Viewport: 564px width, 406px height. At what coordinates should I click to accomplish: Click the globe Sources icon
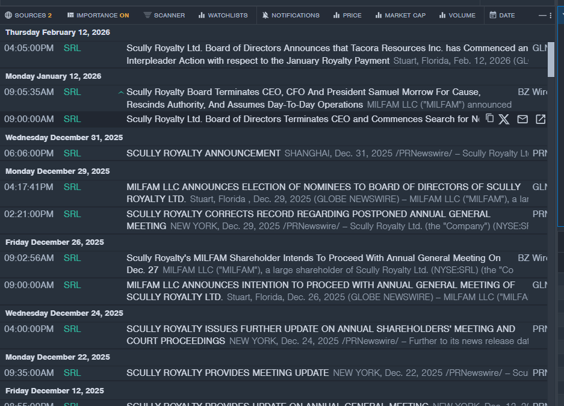click(8, 15)
